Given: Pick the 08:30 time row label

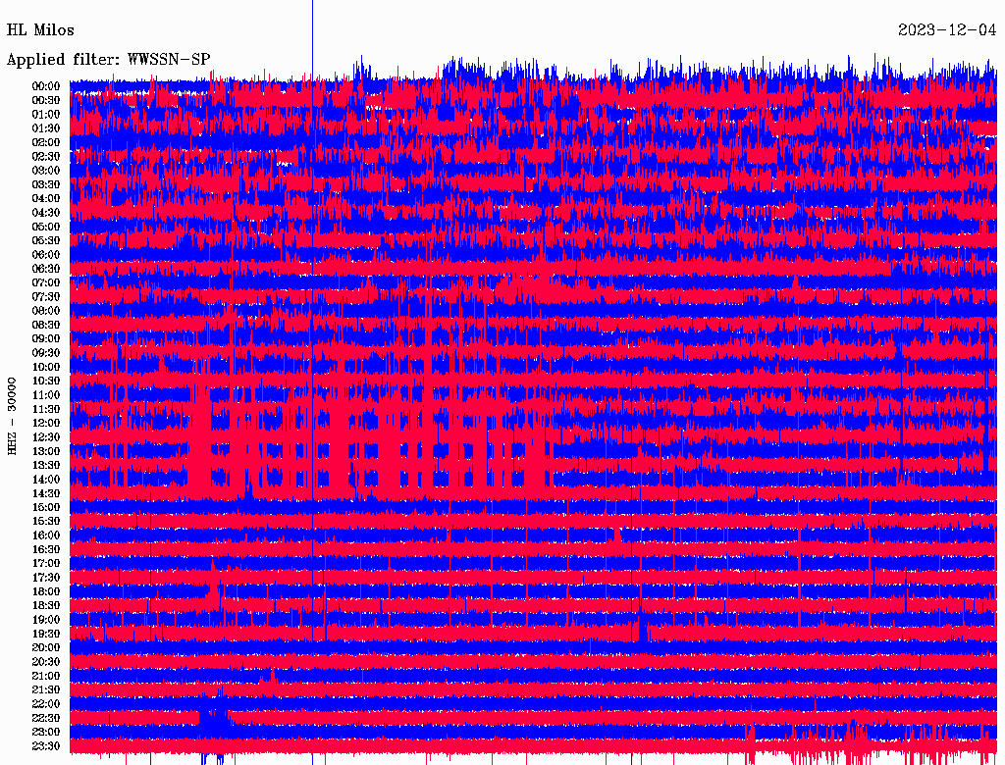Looking at the screenshot, I should 45,325.
